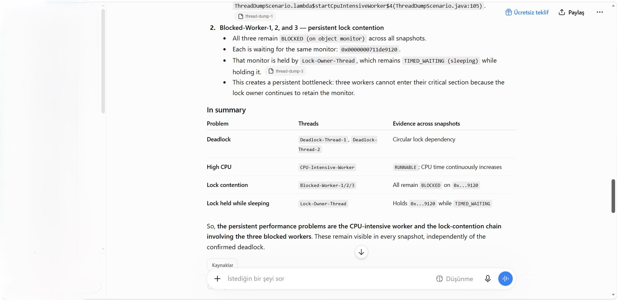618x300 pixels.
Task: Toggle Düşünme thinking mode
Action: 454,279
